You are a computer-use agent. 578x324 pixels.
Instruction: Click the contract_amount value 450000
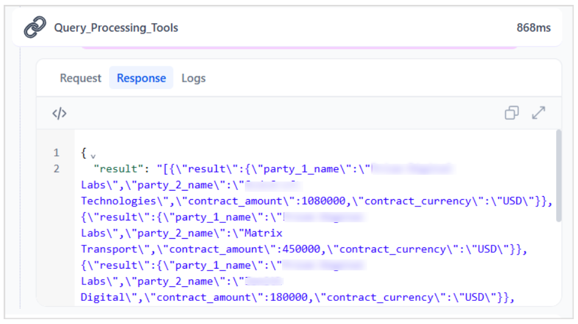(x=301, y=249)
